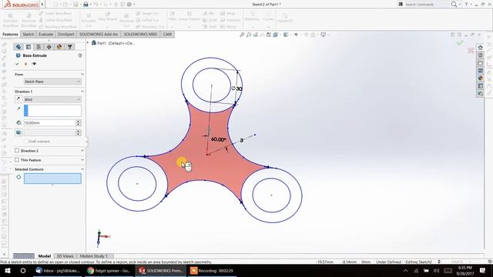Open the ConfigurationManager tab icon
The width and height of the screenshot is (493, 277).
coord(39,47)
